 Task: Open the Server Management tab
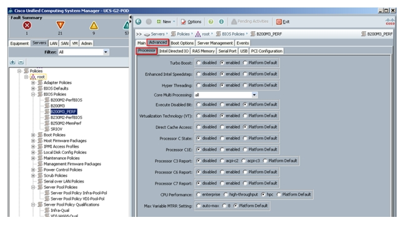pyautogui.click(x=215, y=43)
